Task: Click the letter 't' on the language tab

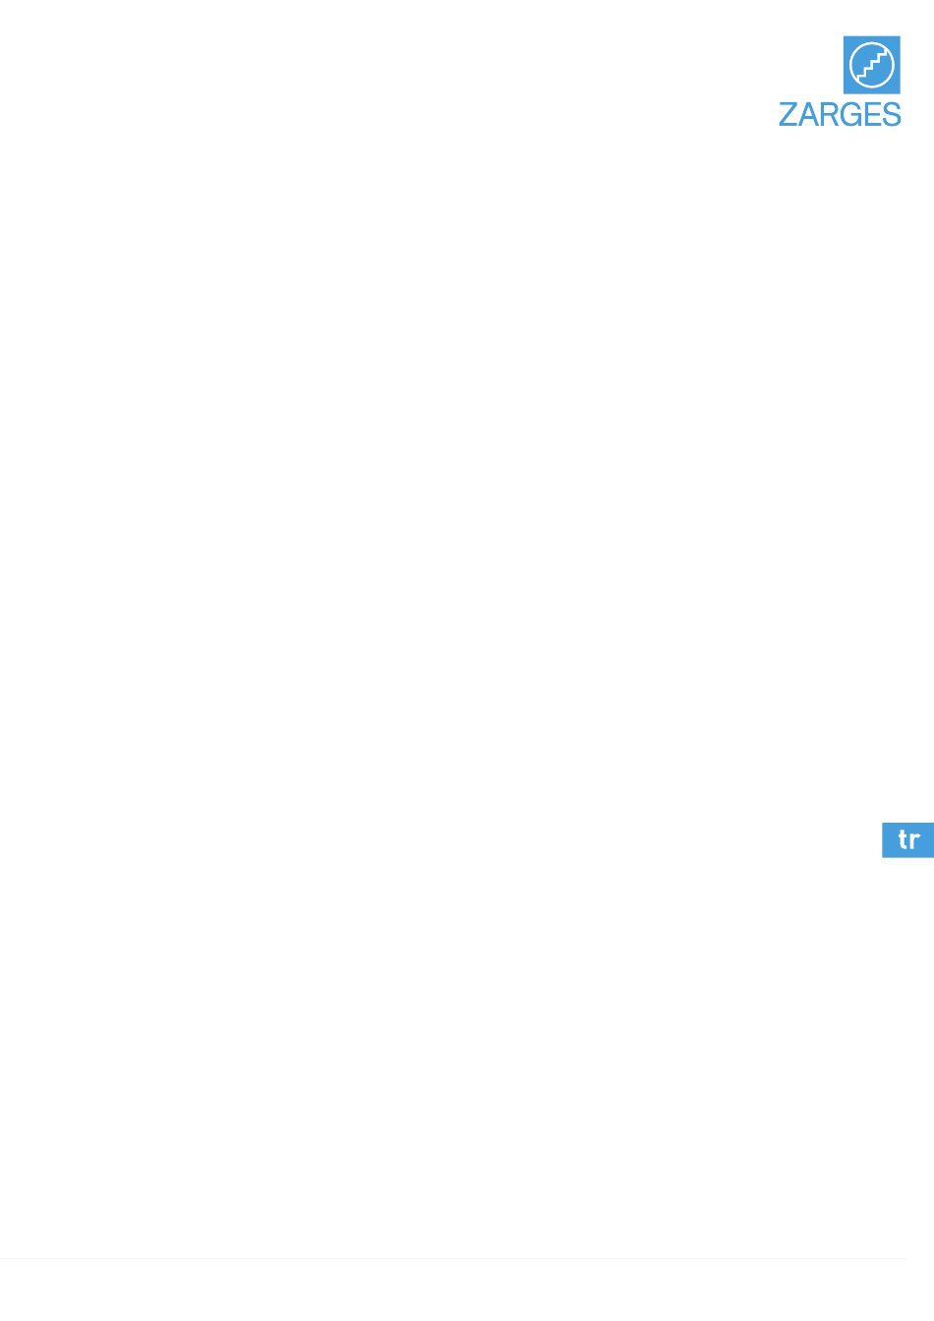Action: (x=902, y=839)
